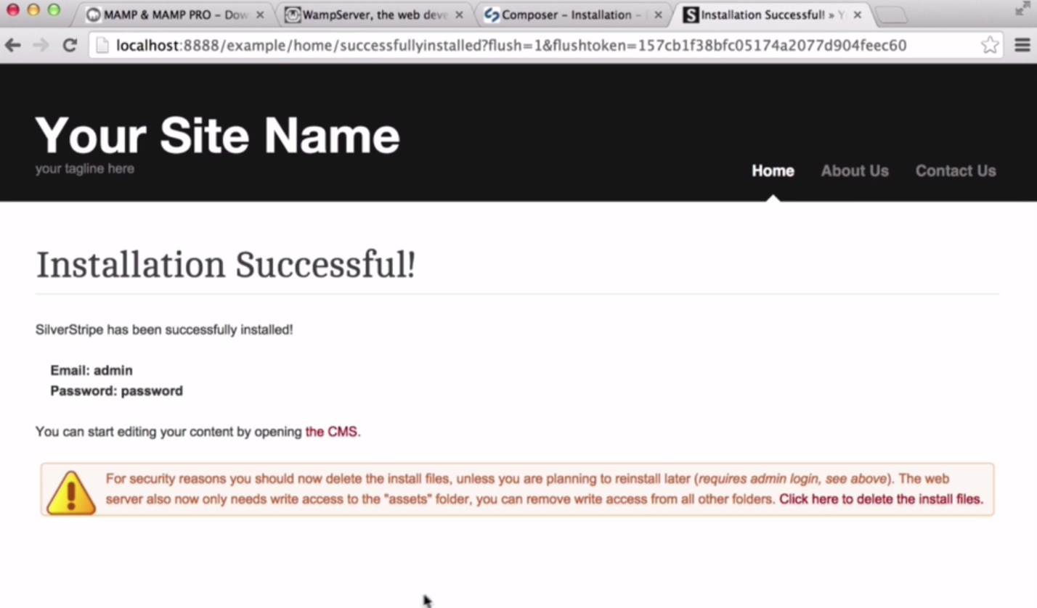The image size is (1037, 608).
Task: Click here to delete the install files
Action: 881,499
